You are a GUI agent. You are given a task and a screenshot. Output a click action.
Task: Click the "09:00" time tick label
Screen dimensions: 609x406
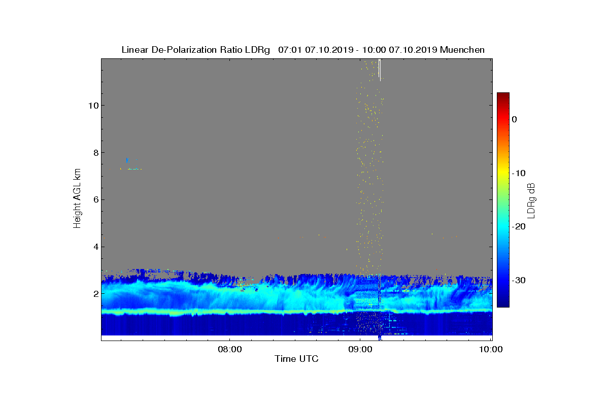tap(360, 349)
